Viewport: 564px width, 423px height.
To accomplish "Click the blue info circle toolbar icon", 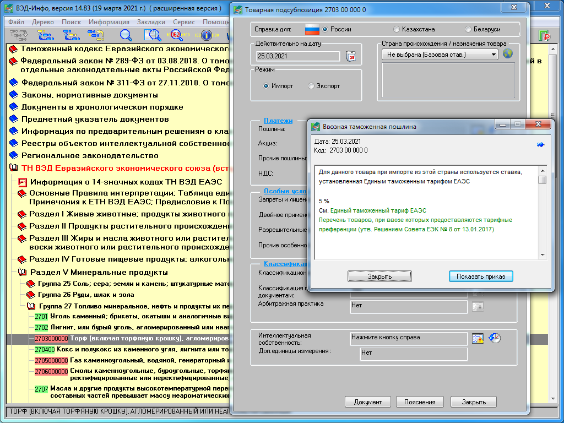I will [x=207, y=35].
